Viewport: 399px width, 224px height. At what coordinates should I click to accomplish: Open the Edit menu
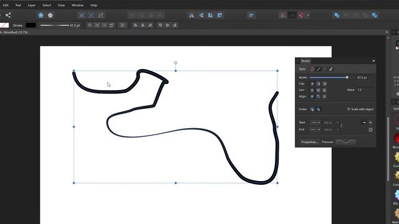tap(6, 5)
